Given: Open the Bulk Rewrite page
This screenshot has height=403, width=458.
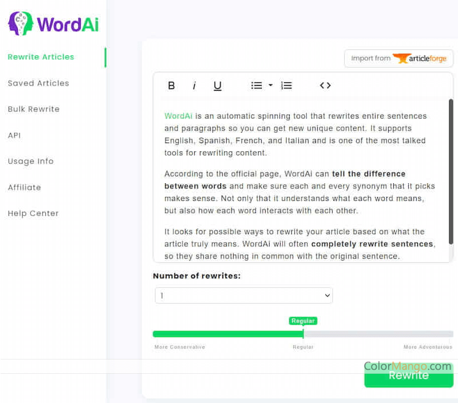Looking at the screenshot, I should click(x=34, y=109).
